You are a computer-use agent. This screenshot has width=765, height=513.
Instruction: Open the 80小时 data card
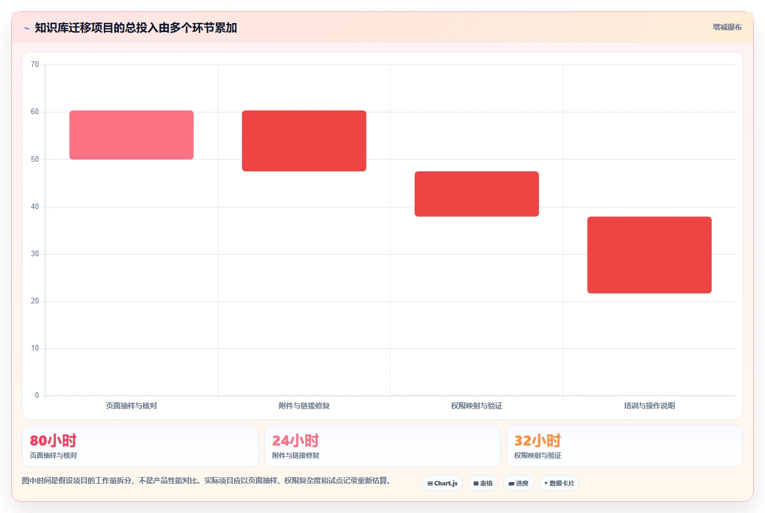(x=140, y=446)
